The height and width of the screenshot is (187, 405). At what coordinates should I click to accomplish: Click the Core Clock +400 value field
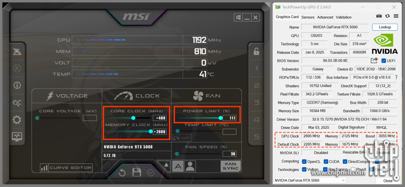160,118
